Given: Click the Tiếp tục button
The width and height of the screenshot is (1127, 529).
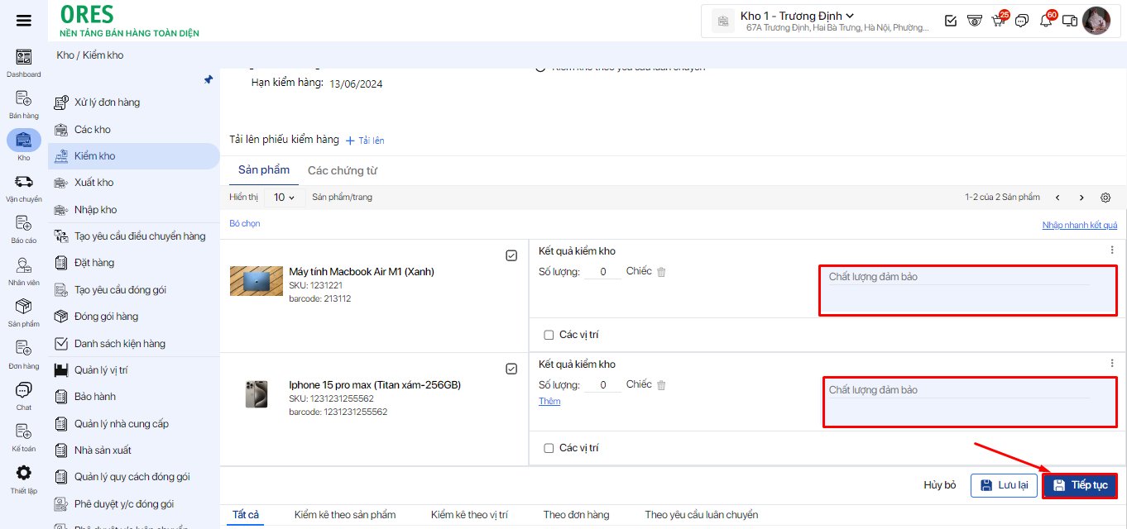Looking at the screenshot, I should [x=1080, y=485].
